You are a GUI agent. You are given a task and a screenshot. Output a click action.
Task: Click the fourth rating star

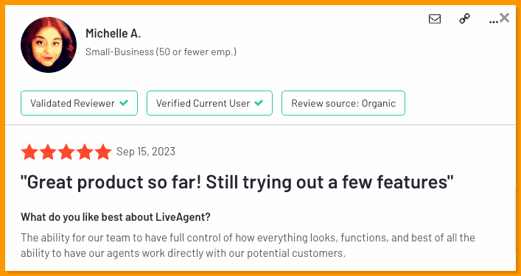(85, 152)
